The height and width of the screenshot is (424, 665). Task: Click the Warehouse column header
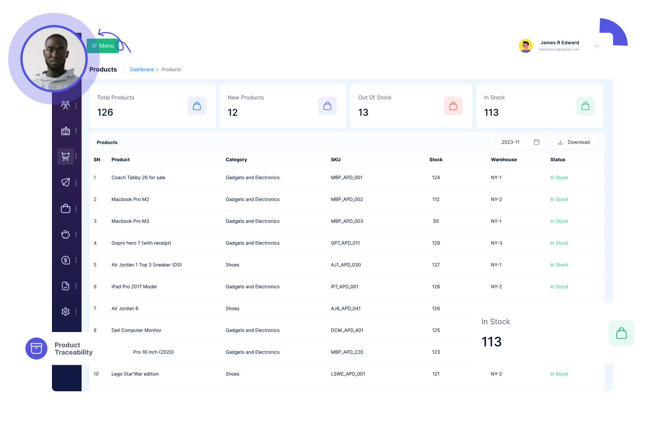(x=504, y=160)
